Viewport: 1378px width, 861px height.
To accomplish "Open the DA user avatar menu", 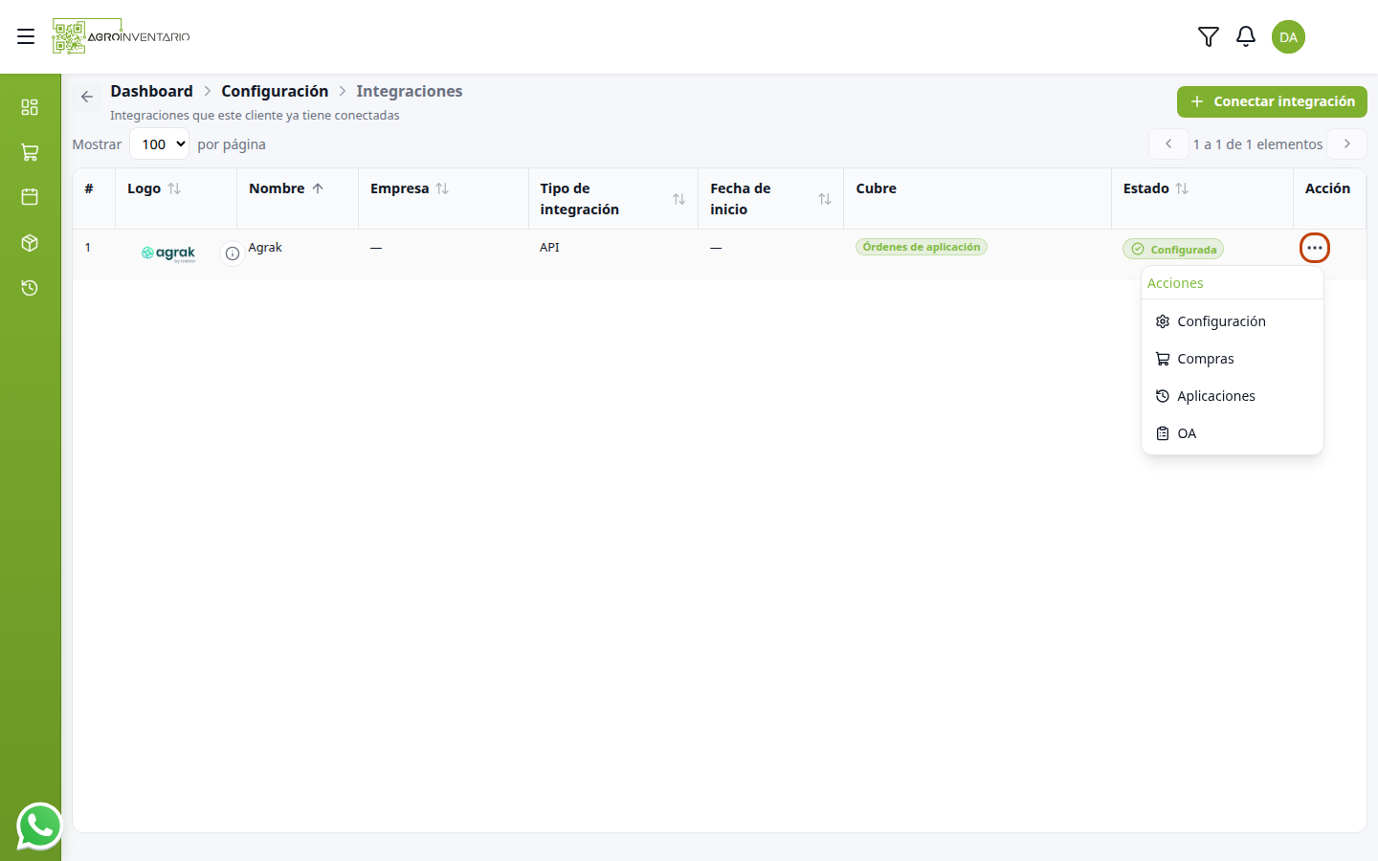I will click(1288, 36).
